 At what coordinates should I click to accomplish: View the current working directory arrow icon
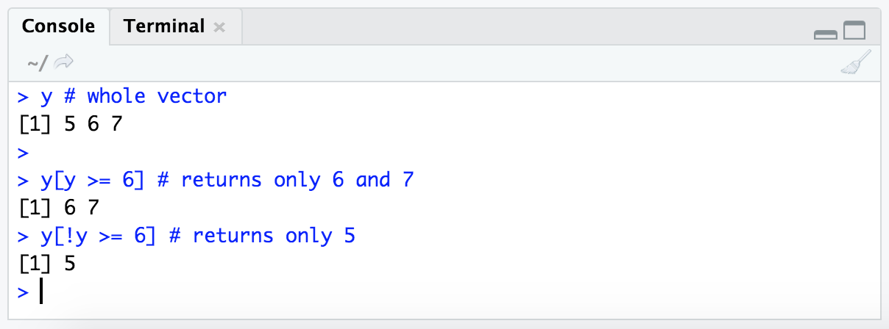[x=64, y=63]
